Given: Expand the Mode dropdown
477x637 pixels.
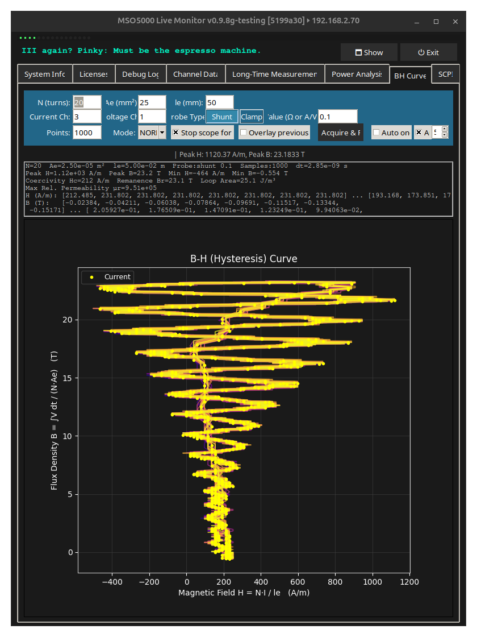Looking at the screenshot, I should click(x=162, y=133).
